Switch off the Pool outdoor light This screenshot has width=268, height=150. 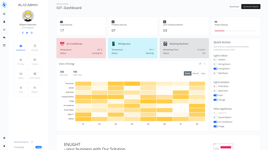coord(215,95)
